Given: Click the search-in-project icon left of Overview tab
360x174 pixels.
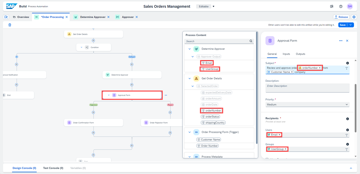Looking at the screenshot, I should 6,17.
